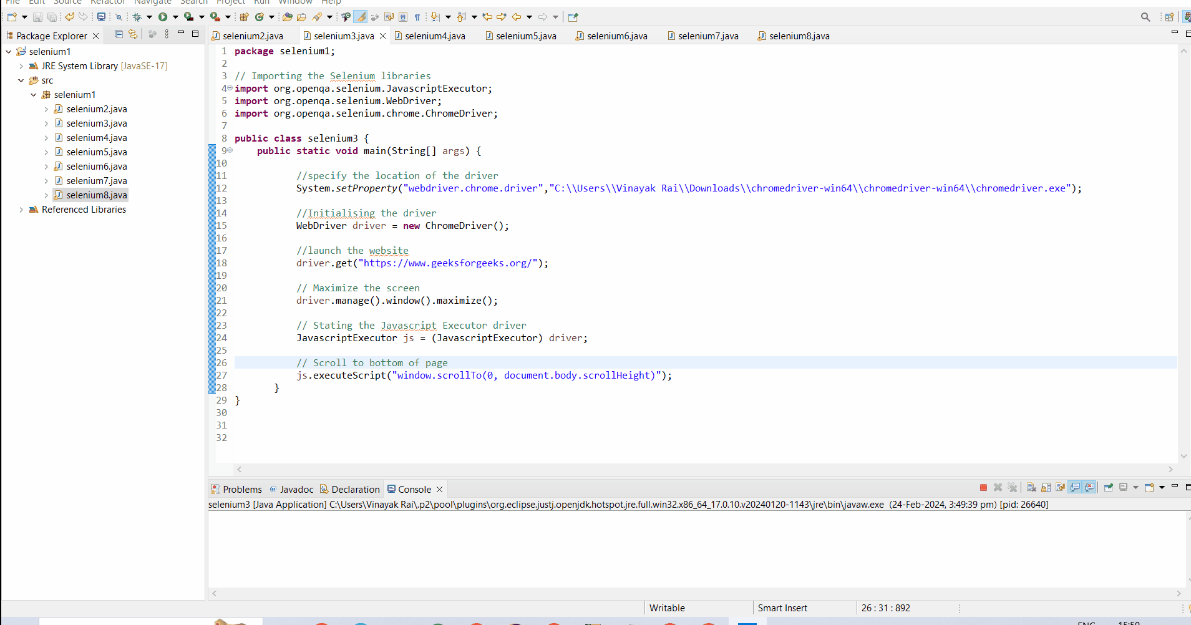Open the Run history dropdown arrow

(x=175, y=17)
